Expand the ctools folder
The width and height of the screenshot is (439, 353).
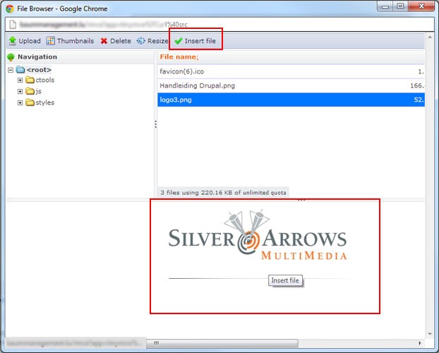[x=20, y=80]
